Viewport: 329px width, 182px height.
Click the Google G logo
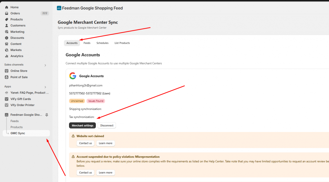[x=73, y=76]
